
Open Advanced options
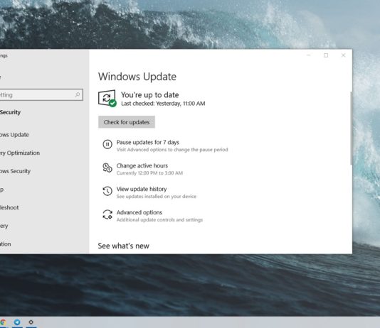[x=139, y=212]
